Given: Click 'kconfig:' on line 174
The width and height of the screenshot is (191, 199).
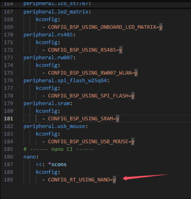Looking at the screenshot, I should (48, 65).
